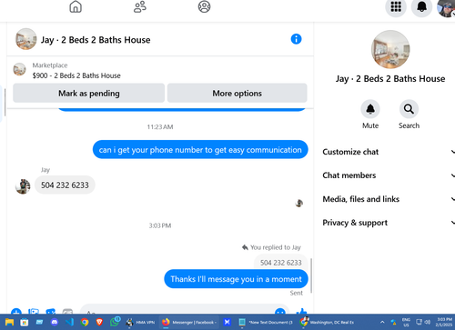Search in conversation with the magnifier icon
Viewport: 455px width, 330px height.
tap(409, 109)
